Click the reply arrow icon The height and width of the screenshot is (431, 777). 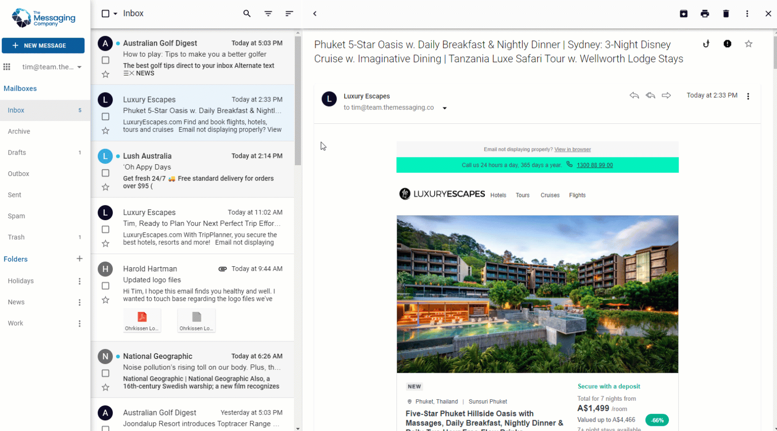click(x=634, y=95)
